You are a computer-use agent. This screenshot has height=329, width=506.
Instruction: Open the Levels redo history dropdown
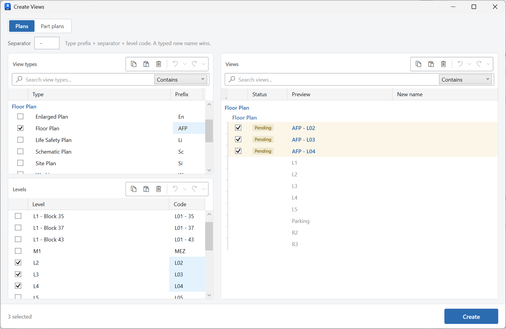click(204, 189)
